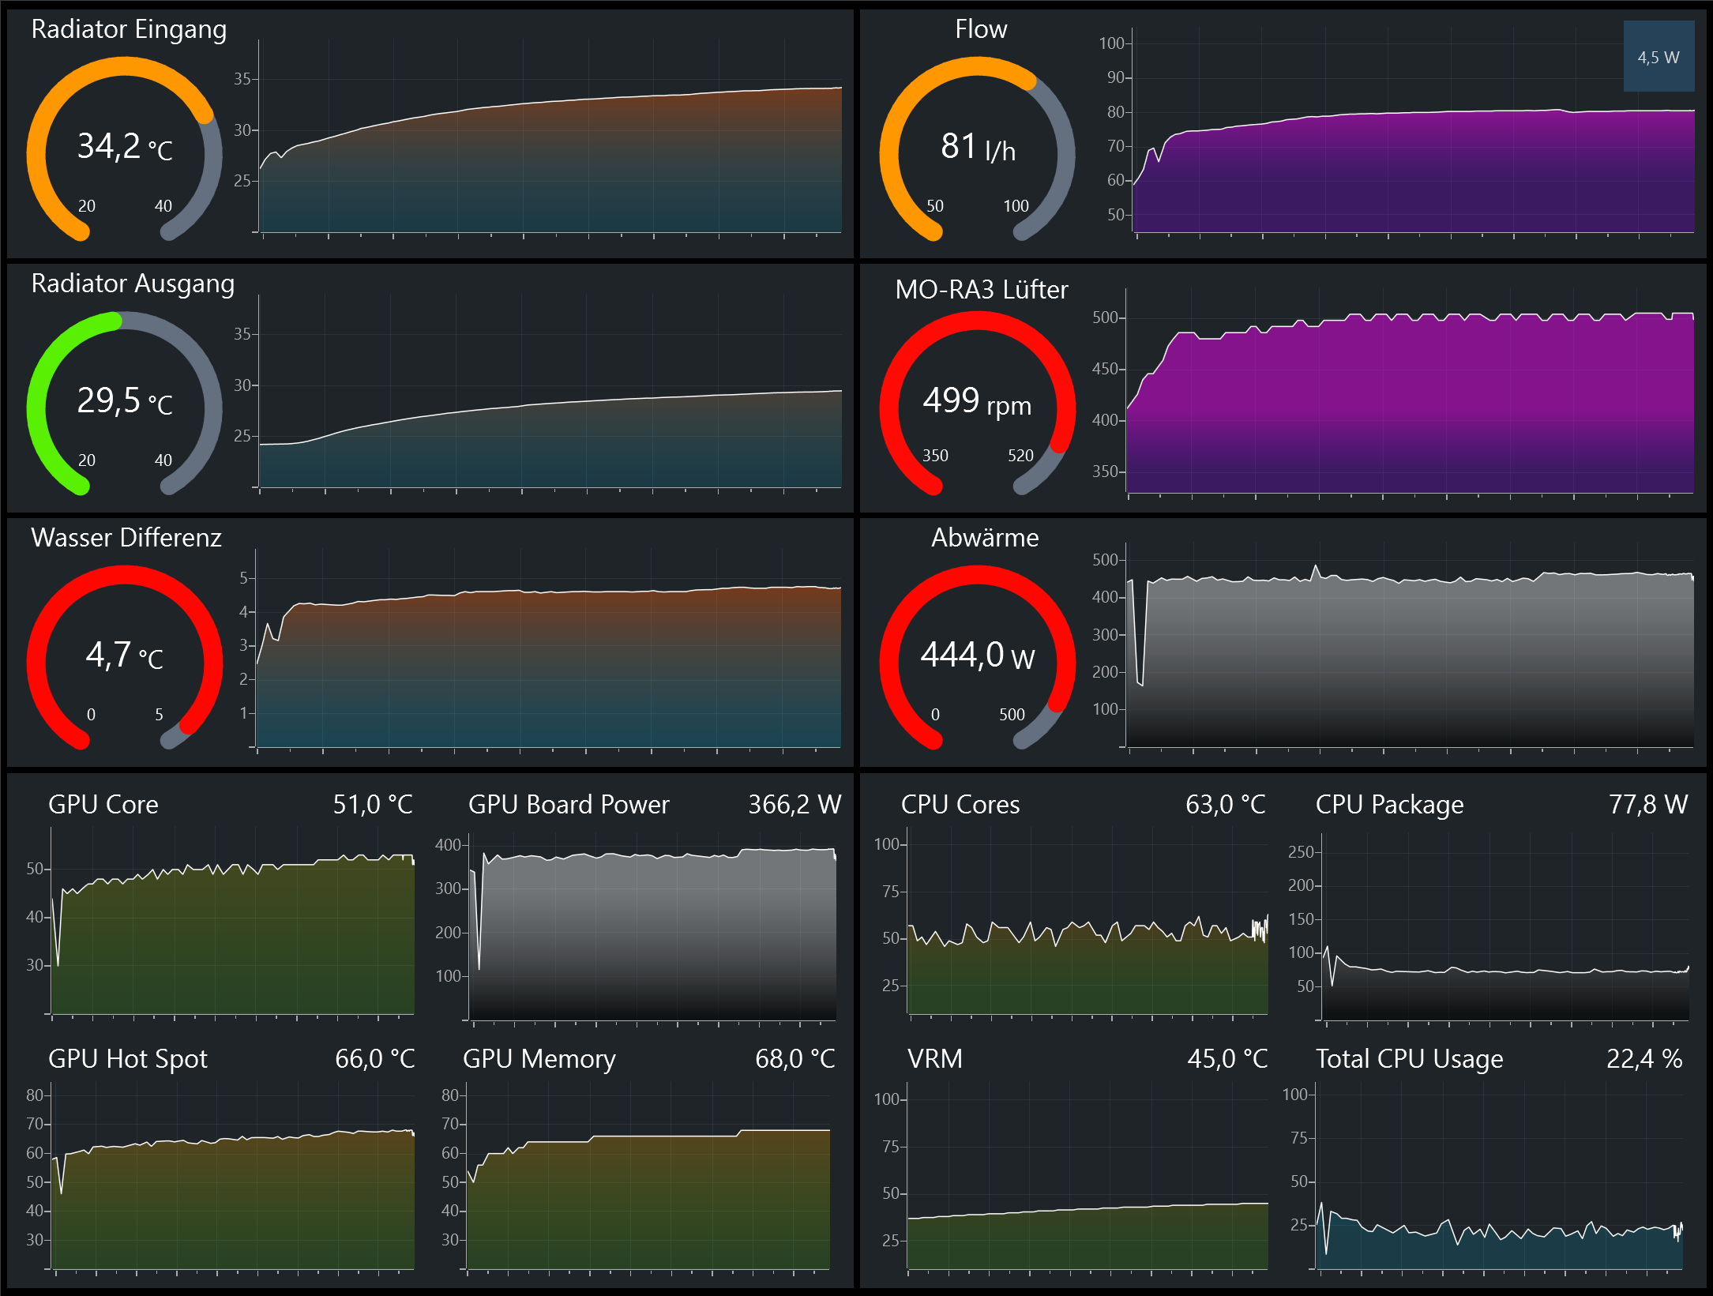Click the Abwärme 444,0 W gauge
Screen dimensions: 1713x1296
977,657
